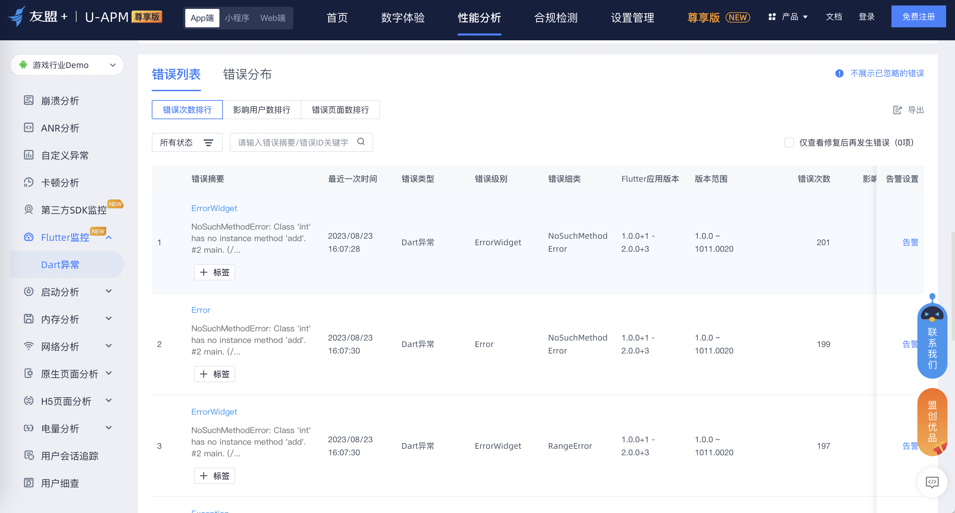Click the search magnifier icon
The height and width of the screenshot is (513, 955).
(x=361, y=142)
